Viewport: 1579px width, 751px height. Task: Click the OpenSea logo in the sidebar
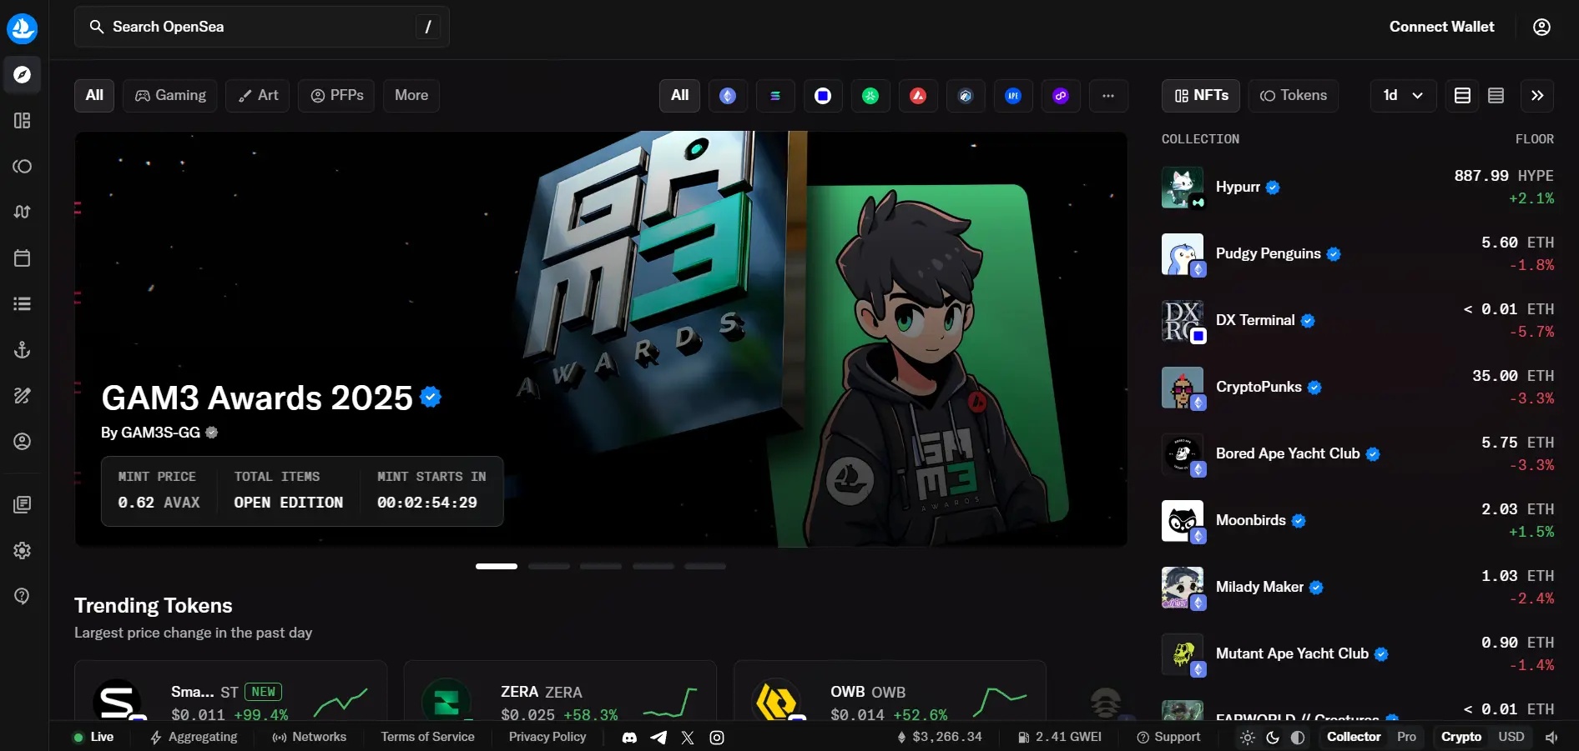coord(23,28)
